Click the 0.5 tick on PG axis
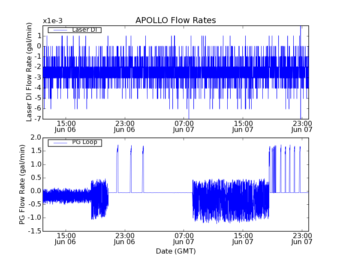The image size is (343, 257). click(36, 178)
